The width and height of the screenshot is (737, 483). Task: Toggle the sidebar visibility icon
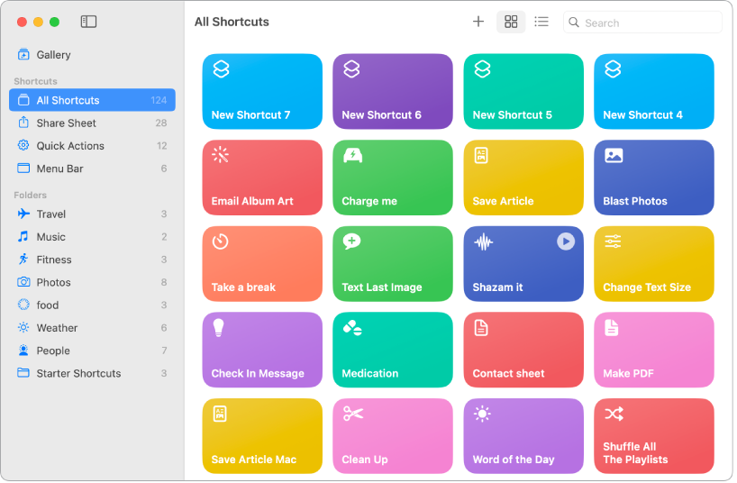click(88, 22)
